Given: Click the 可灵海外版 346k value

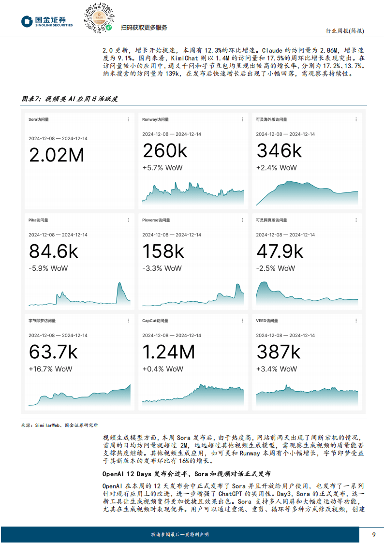Looking at the screenshot, I should pyautogui.click(x=279, y=151).
